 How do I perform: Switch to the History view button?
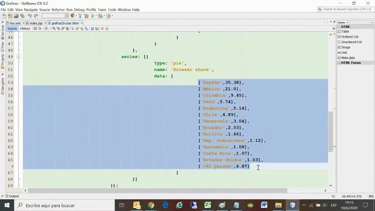[x=25, y=29]
